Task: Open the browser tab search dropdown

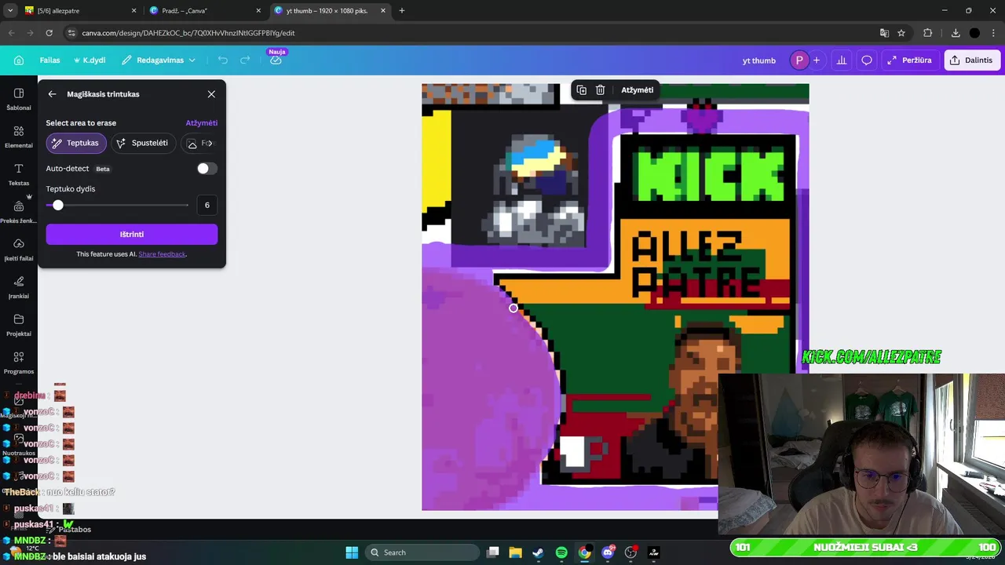Action: coord(10,11)
